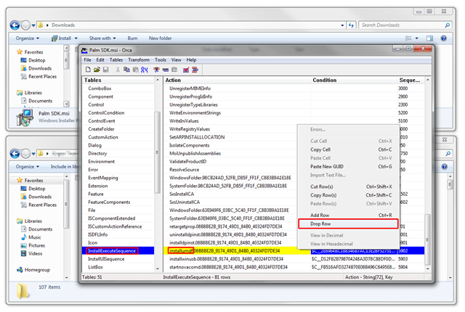Open Share with dropdown in Downloads window
This screenshot has width=465, height=312.
click(x=102, y=38)
